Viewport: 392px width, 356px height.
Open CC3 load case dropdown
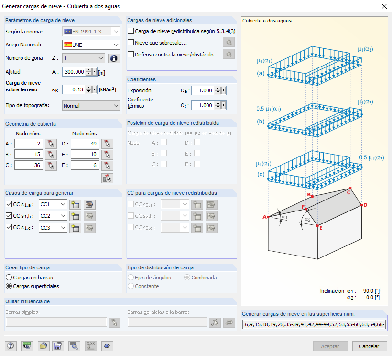pos(53,228)
